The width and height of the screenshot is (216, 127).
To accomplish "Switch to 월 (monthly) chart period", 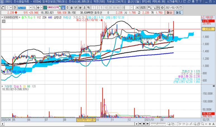I will coord(72,7).
